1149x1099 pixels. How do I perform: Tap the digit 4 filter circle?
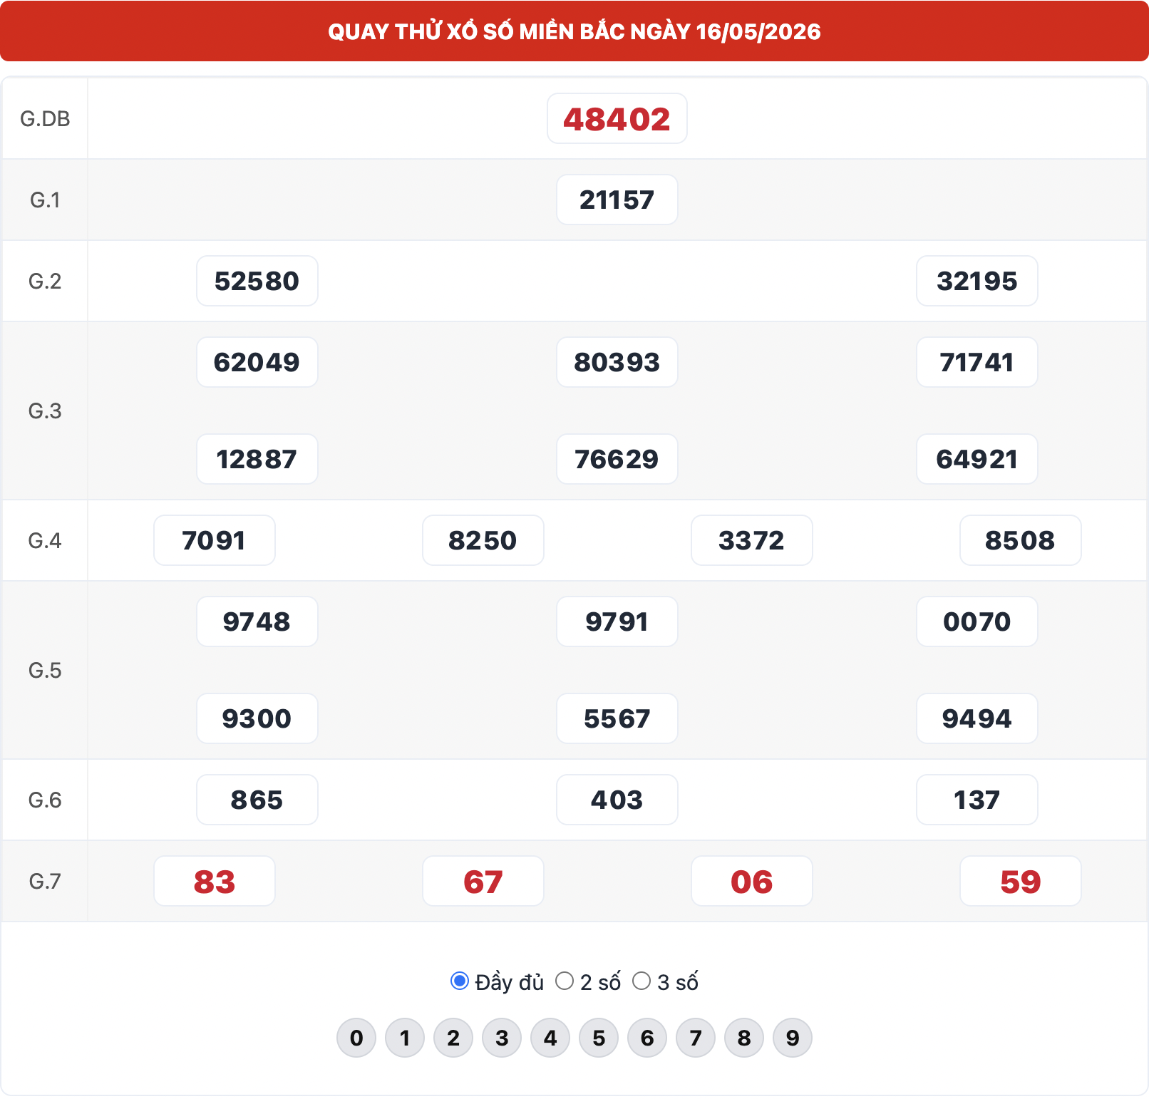pyautogui.click(x=550, y=1038)
